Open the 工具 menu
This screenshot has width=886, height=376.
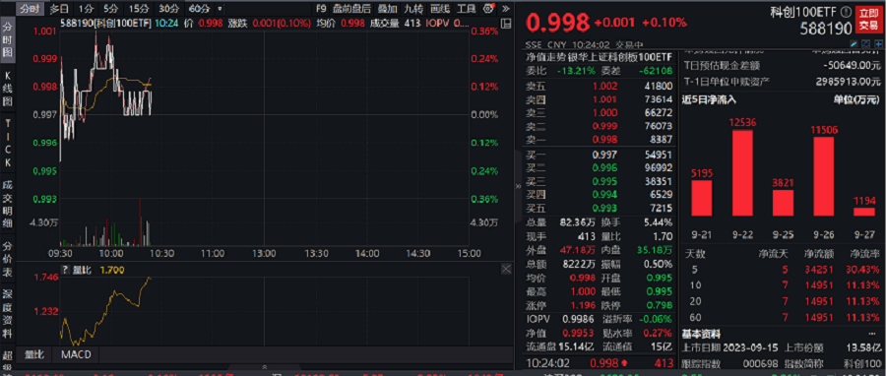point(467,9)
